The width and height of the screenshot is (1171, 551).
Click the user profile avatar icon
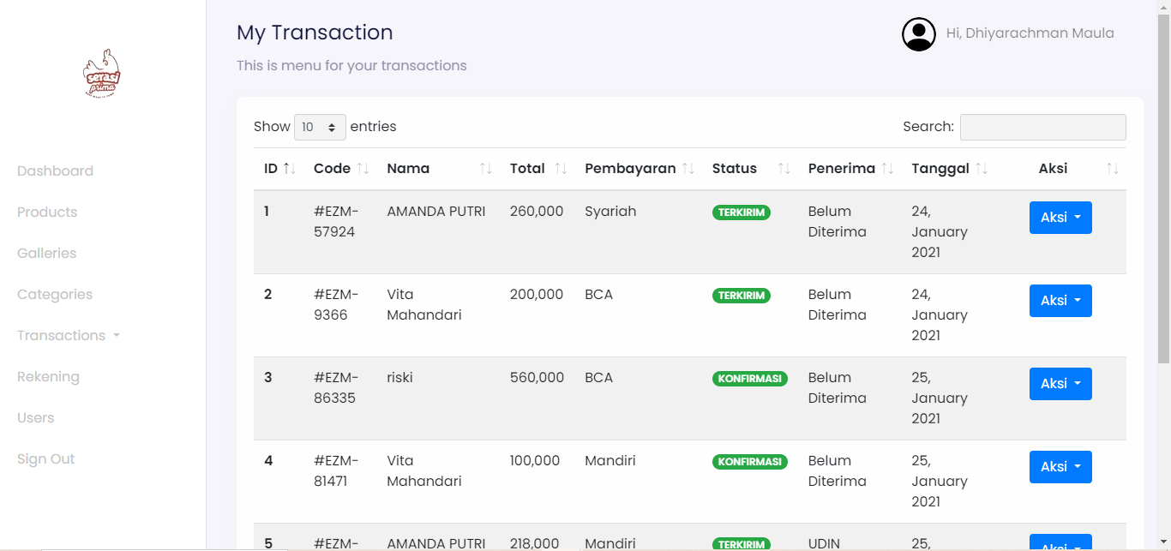[x=918, y=34]
